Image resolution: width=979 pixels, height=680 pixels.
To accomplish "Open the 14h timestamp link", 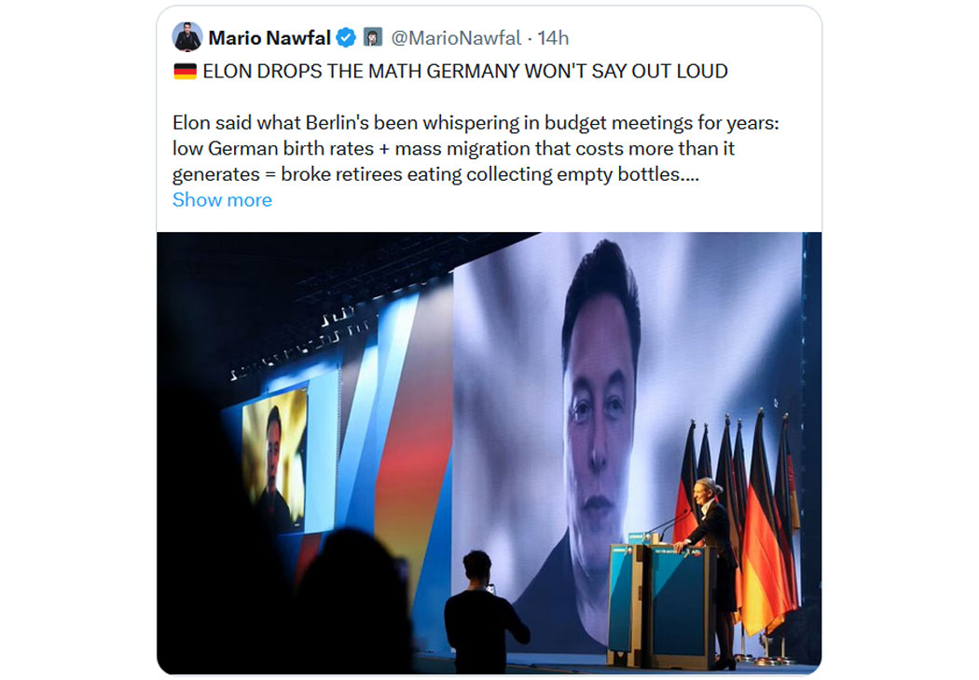I will 553,37.
